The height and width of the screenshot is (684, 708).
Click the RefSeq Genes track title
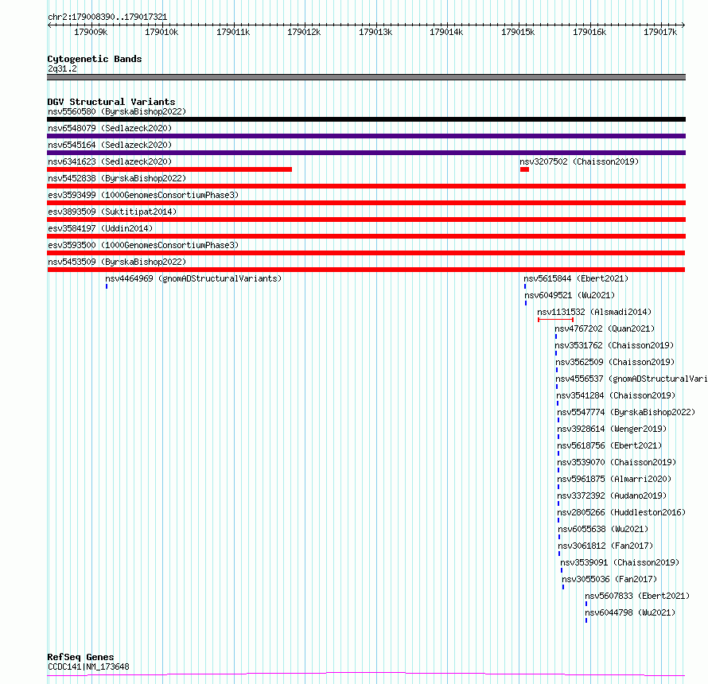point(80,658)
